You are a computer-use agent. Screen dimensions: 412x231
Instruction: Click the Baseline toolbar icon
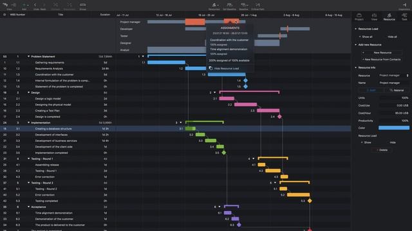pyautogui.click(x=244, y=4)
